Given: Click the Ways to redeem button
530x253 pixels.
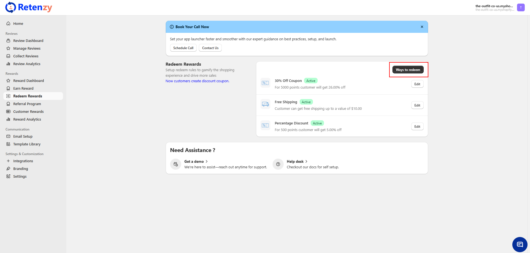Looking at the screenshot, I should pyautogui.click(x=408, y=70).
